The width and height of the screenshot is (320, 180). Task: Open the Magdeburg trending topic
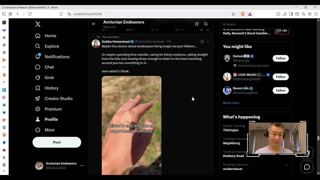(x=231, y=143)
